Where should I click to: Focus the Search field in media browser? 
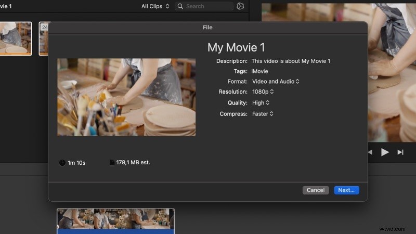pyautogui.click(x=208, y=6)
